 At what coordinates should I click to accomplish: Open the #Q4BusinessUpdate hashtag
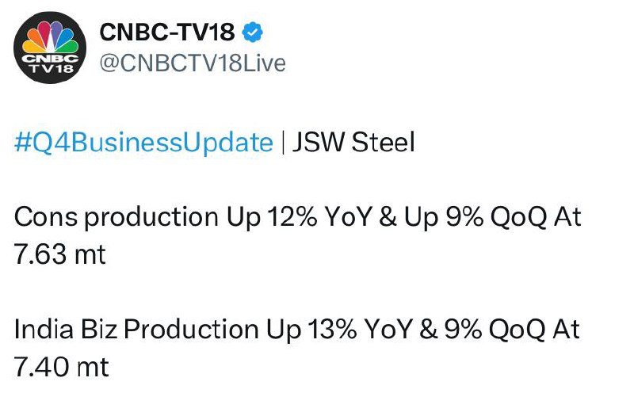(x=144, y=143)
